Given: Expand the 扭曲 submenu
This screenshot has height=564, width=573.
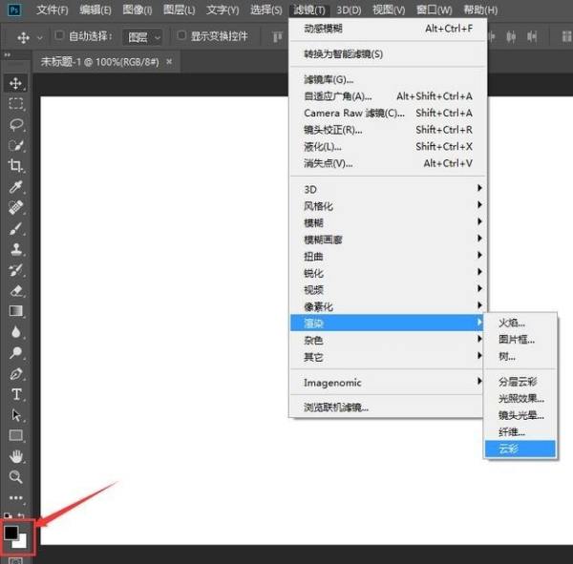Looking at the screenshot, I should click(387, 257).
